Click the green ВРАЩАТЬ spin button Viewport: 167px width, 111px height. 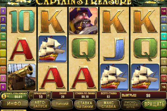[154, 104]
